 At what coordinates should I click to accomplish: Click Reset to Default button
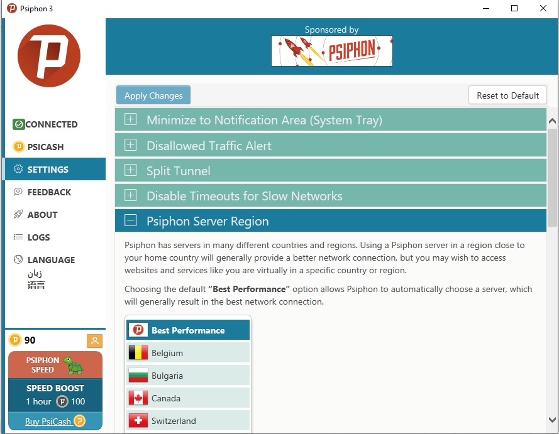pyautogui.click(x=507, y=95)
